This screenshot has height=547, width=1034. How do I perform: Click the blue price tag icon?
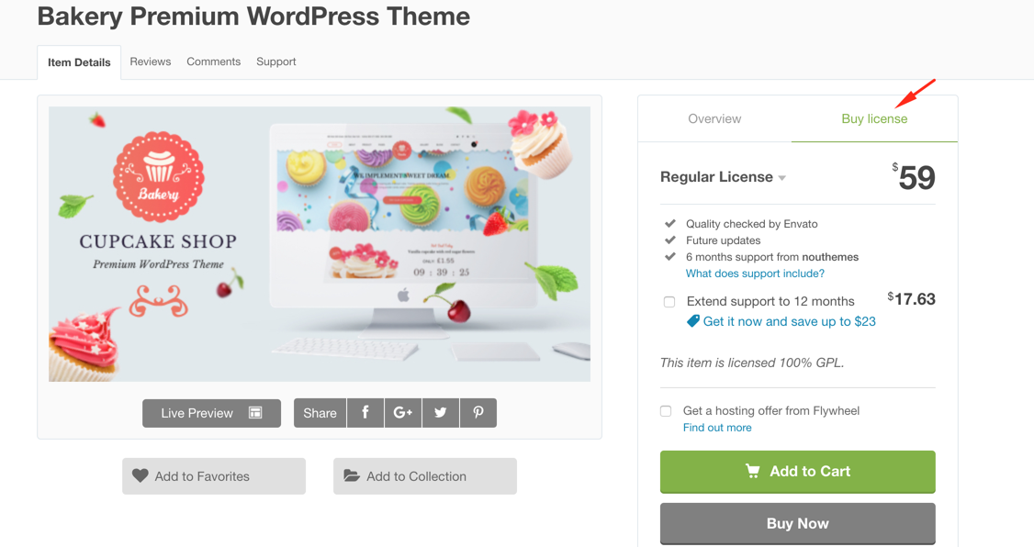693,321
